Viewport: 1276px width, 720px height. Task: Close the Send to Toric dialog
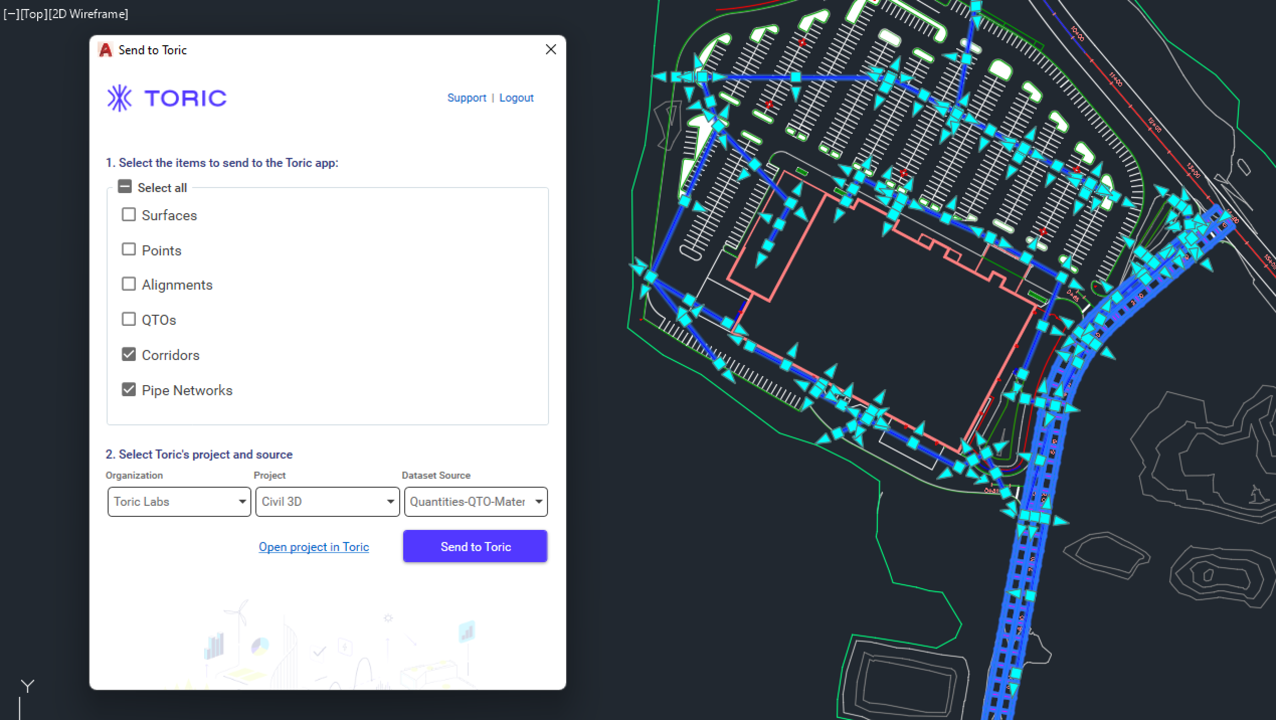(551, 49)
